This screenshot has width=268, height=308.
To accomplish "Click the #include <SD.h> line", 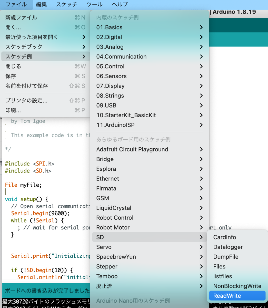I will (28, 171).
